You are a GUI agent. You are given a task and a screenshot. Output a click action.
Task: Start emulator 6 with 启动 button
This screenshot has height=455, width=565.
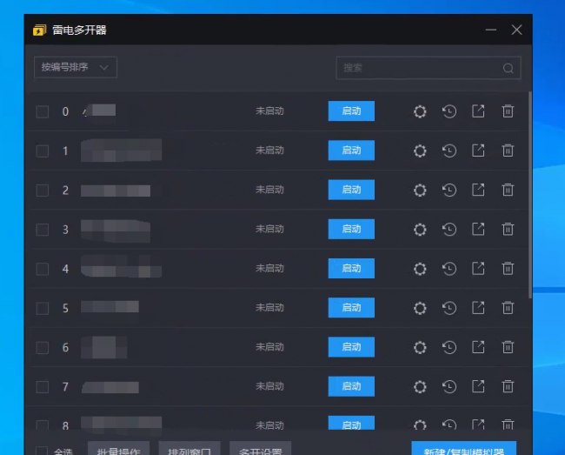coord(351,347)
